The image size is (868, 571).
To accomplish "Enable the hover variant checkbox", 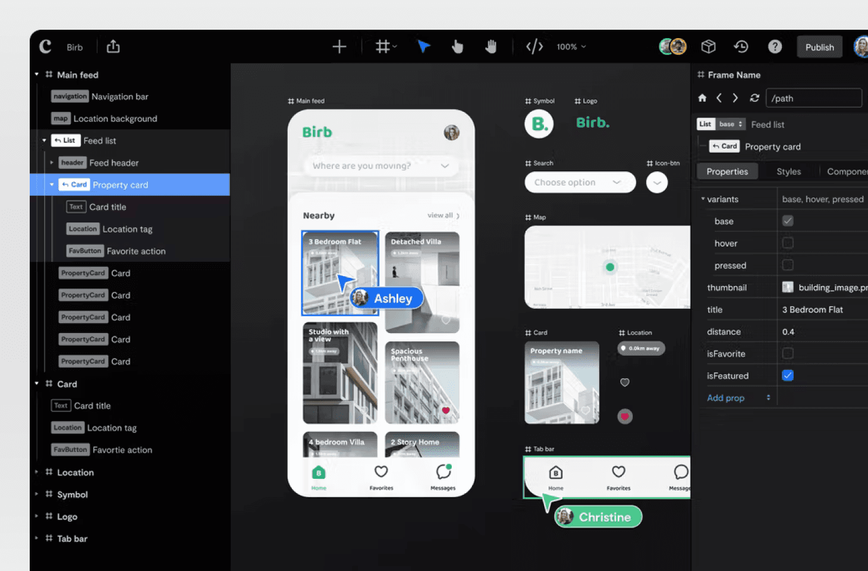I will click(788, 243).
